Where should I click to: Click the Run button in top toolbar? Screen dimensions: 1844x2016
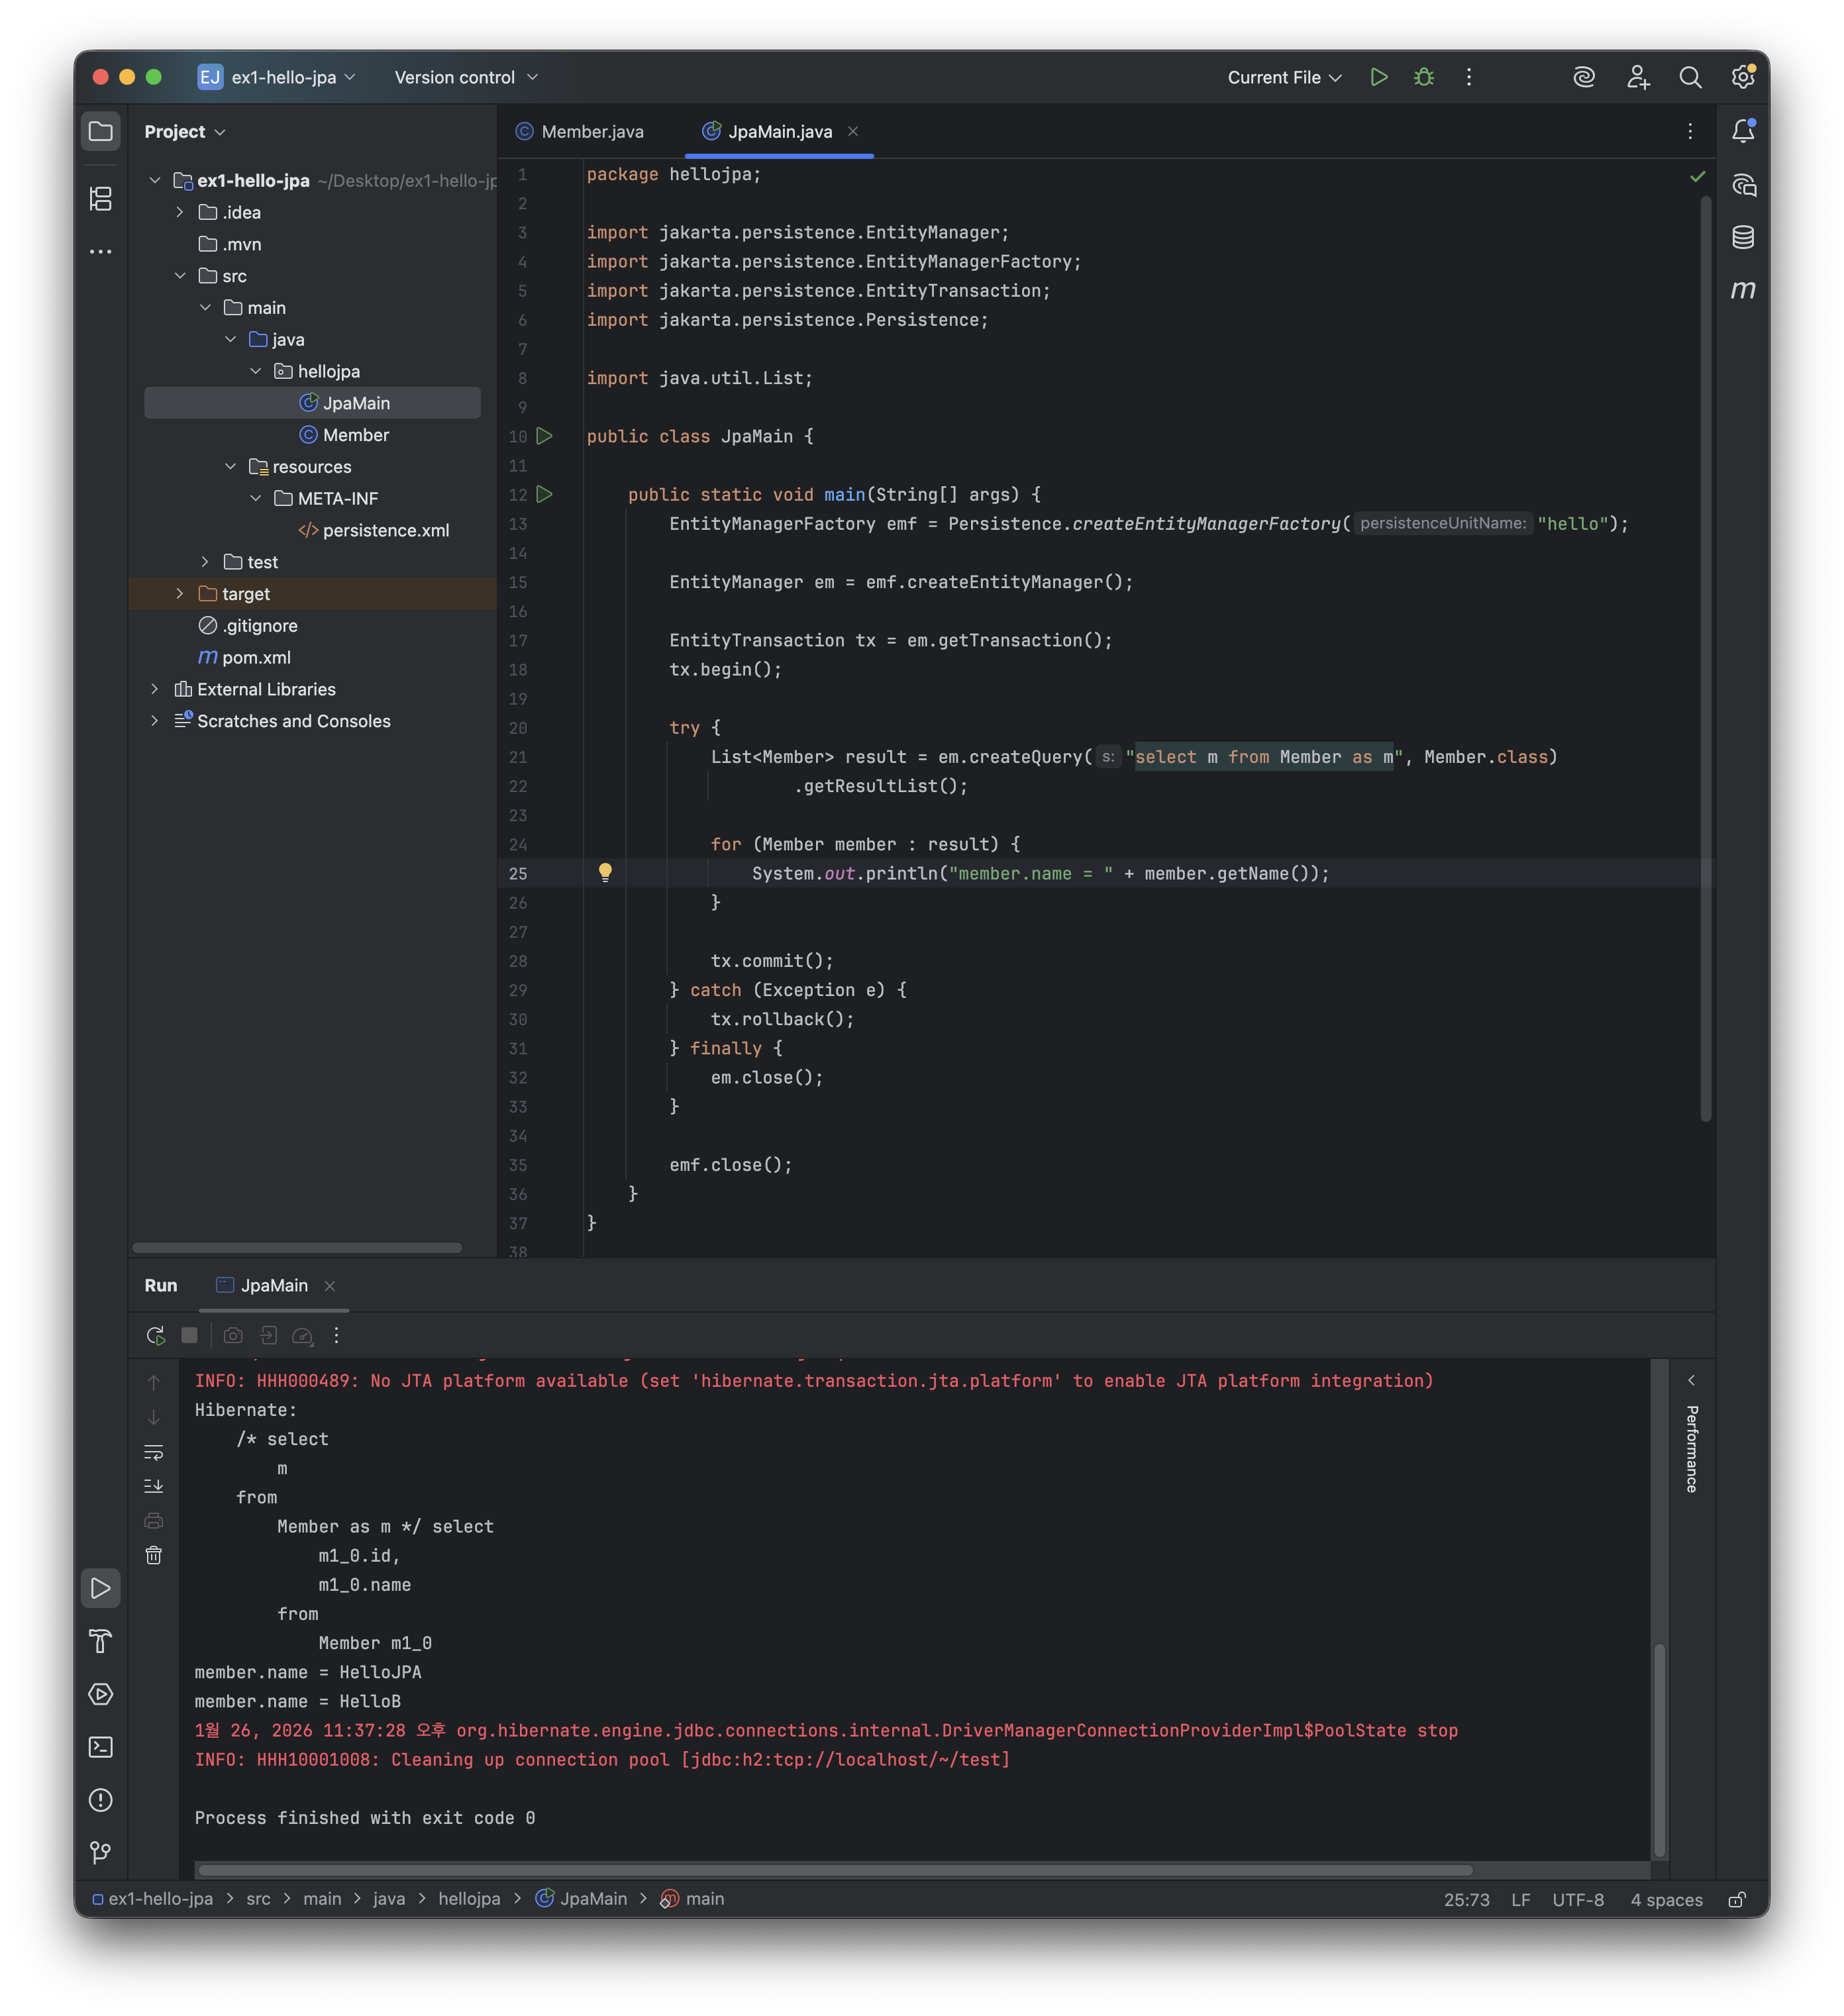[1378, 77]
